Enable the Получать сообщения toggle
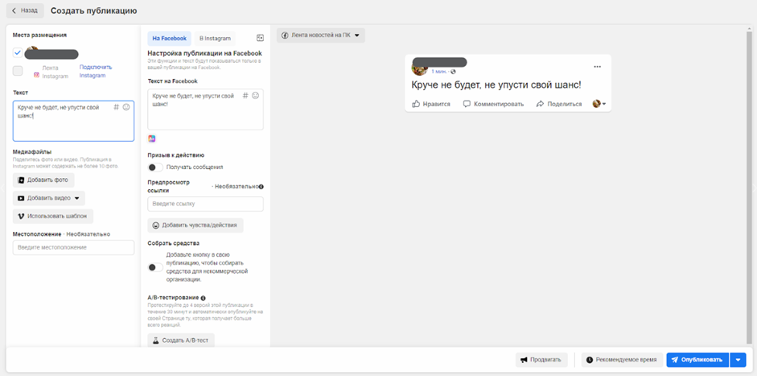This screenshot has width=757, height=376. point(155,167)
